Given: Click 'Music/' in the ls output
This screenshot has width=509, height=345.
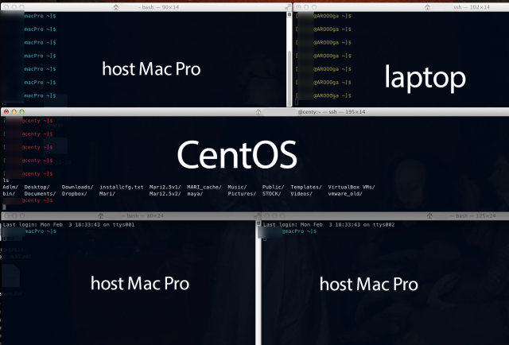Looking at the screenshot, I should click(237, 187).
